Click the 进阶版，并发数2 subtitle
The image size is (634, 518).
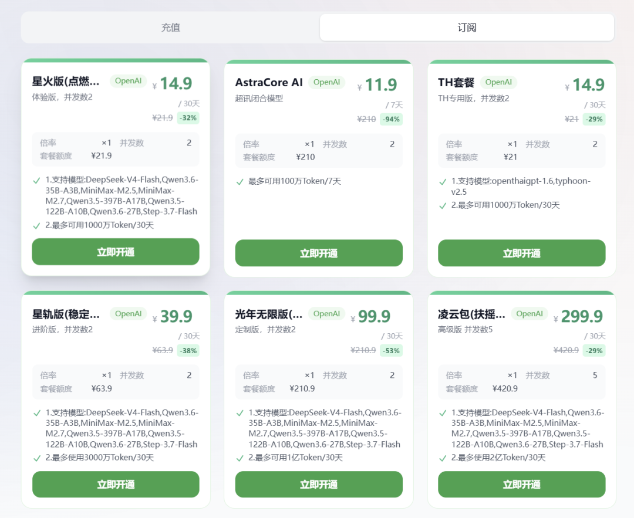pyautogui.click(x=62, y=330)
